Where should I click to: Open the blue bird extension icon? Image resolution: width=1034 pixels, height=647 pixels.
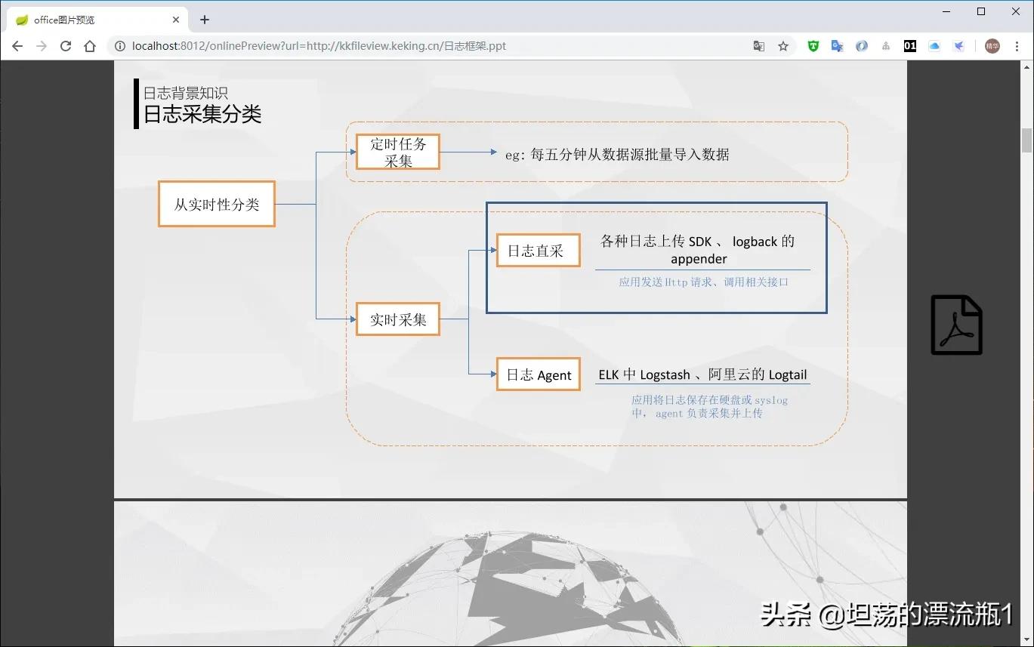(958, 46)
